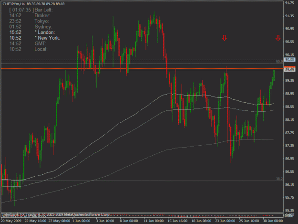Click the 86.15 price axis label
298x224 pixels.
pos(289,185)
